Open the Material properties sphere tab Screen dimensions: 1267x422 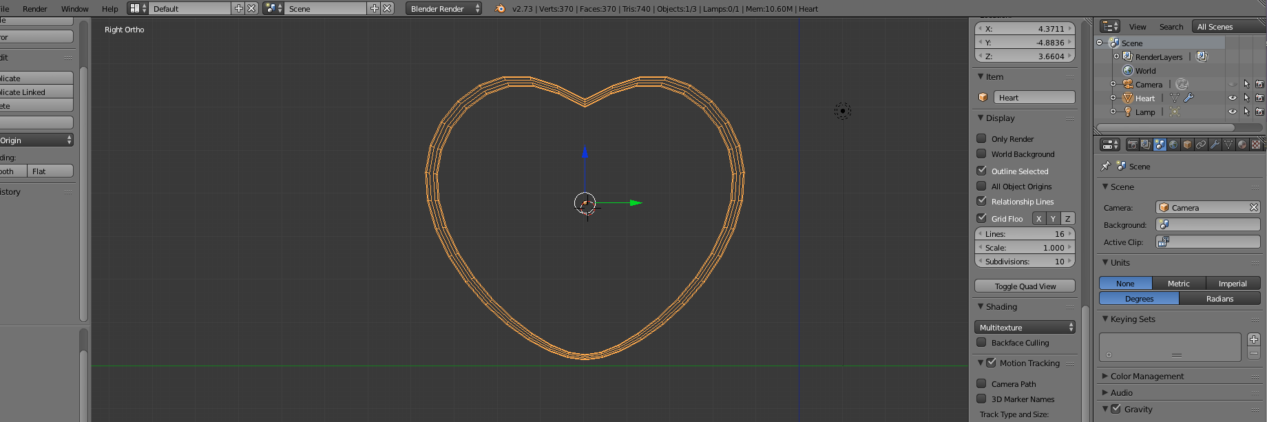(1242, 145)
